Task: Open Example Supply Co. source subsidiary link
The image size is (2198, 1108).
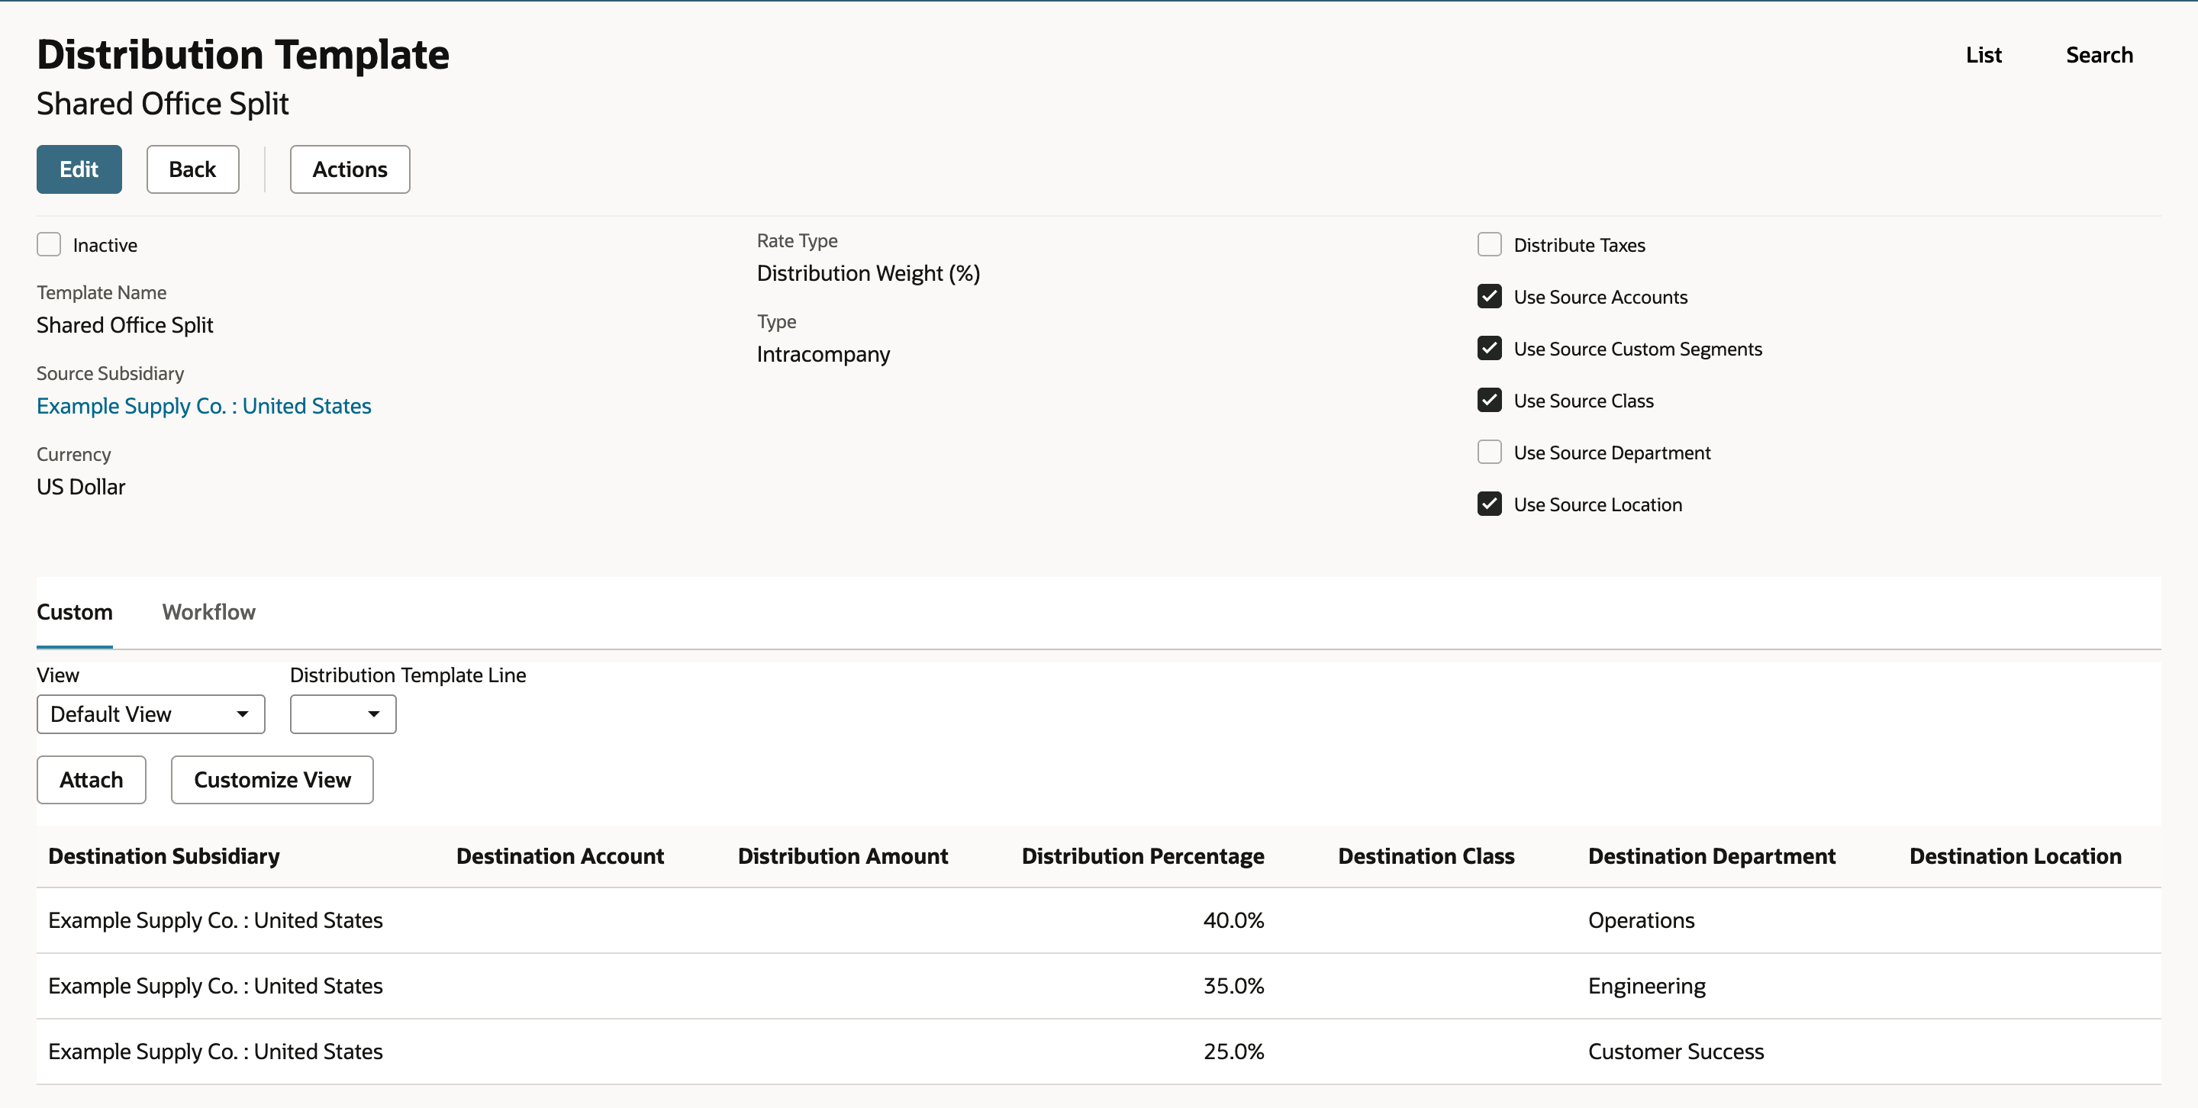Action: [x=204, y=405]
